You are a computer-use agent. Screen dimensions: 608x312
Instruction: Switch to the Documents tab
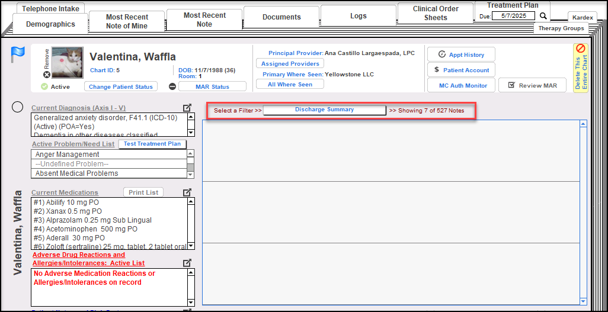(281, 17)
